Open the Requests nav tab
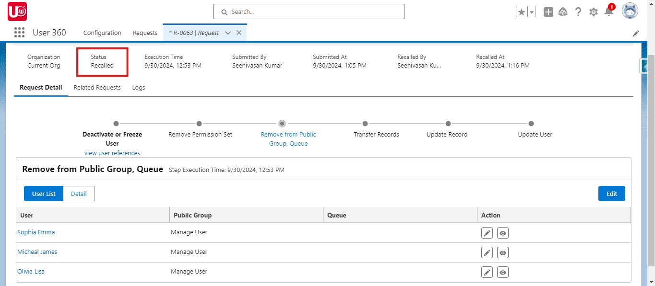 145,33
